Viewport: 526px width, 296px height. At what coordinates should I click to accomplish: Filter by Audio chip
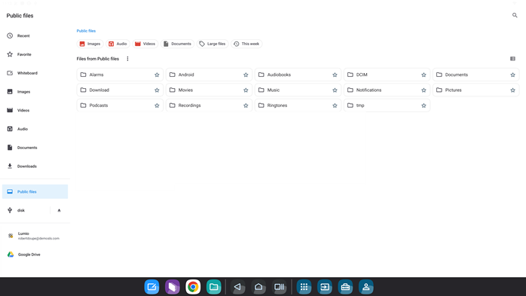118,44
